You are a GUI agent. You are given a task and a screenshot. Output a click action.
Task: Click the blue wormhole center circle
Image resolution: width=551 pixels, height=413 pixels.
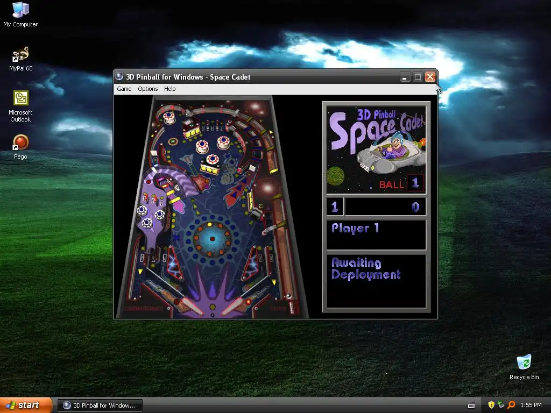pyautogui.click(x=212, y=239)
